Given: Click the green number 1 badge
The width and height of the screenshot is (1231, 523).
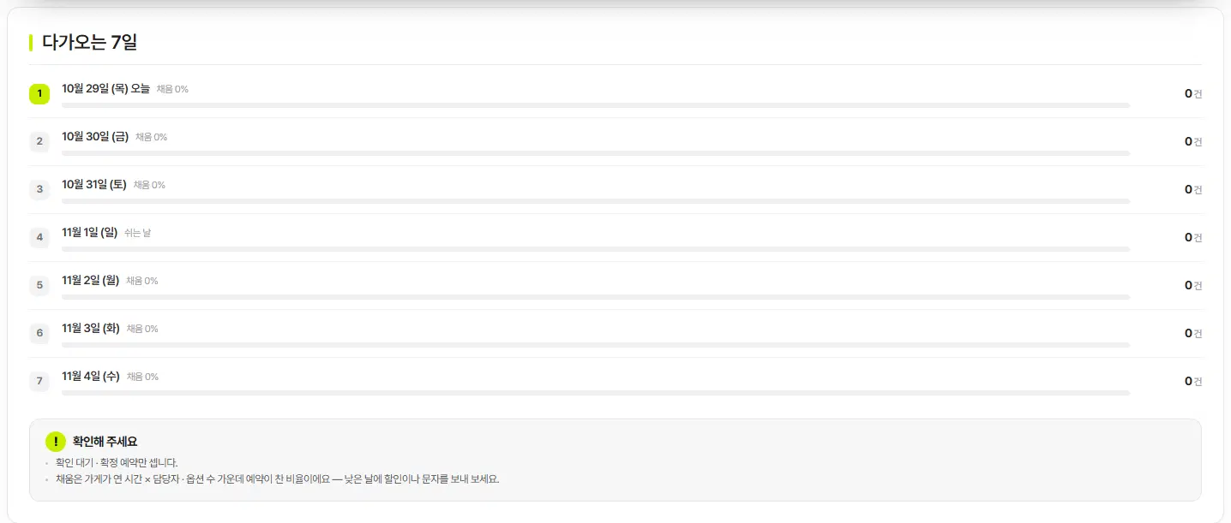Looking at the screenshot, I should [39, 93].
